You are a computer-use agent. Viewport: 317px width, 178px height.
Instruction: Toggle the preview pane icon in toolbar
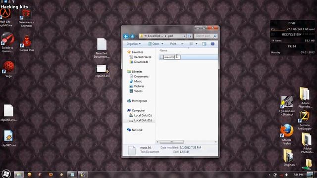(x=204, y=44)
